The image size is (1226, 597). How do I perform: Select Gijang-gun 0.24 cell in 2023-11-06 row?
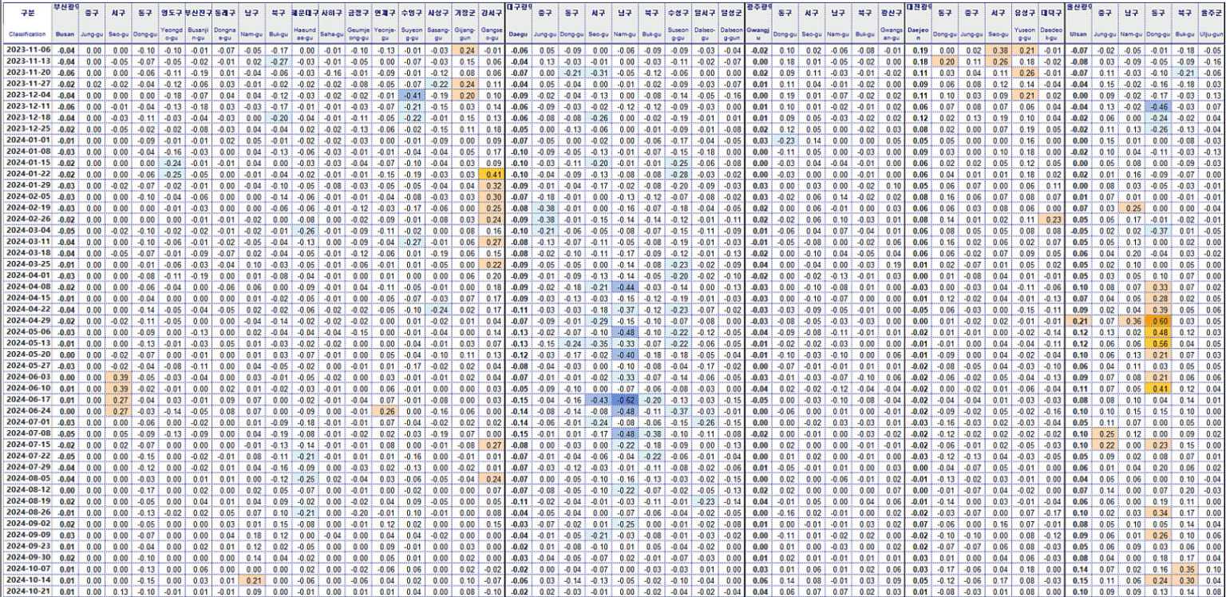[x=465, y=49]
